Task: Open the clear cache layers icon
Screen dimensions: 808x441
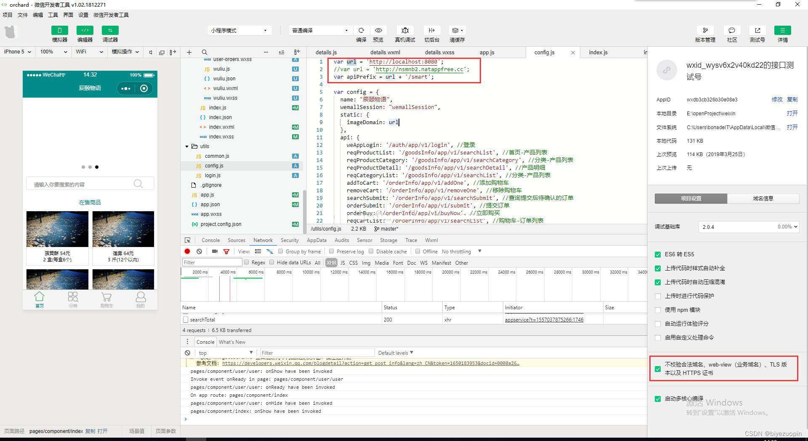Action: point(457,30)
